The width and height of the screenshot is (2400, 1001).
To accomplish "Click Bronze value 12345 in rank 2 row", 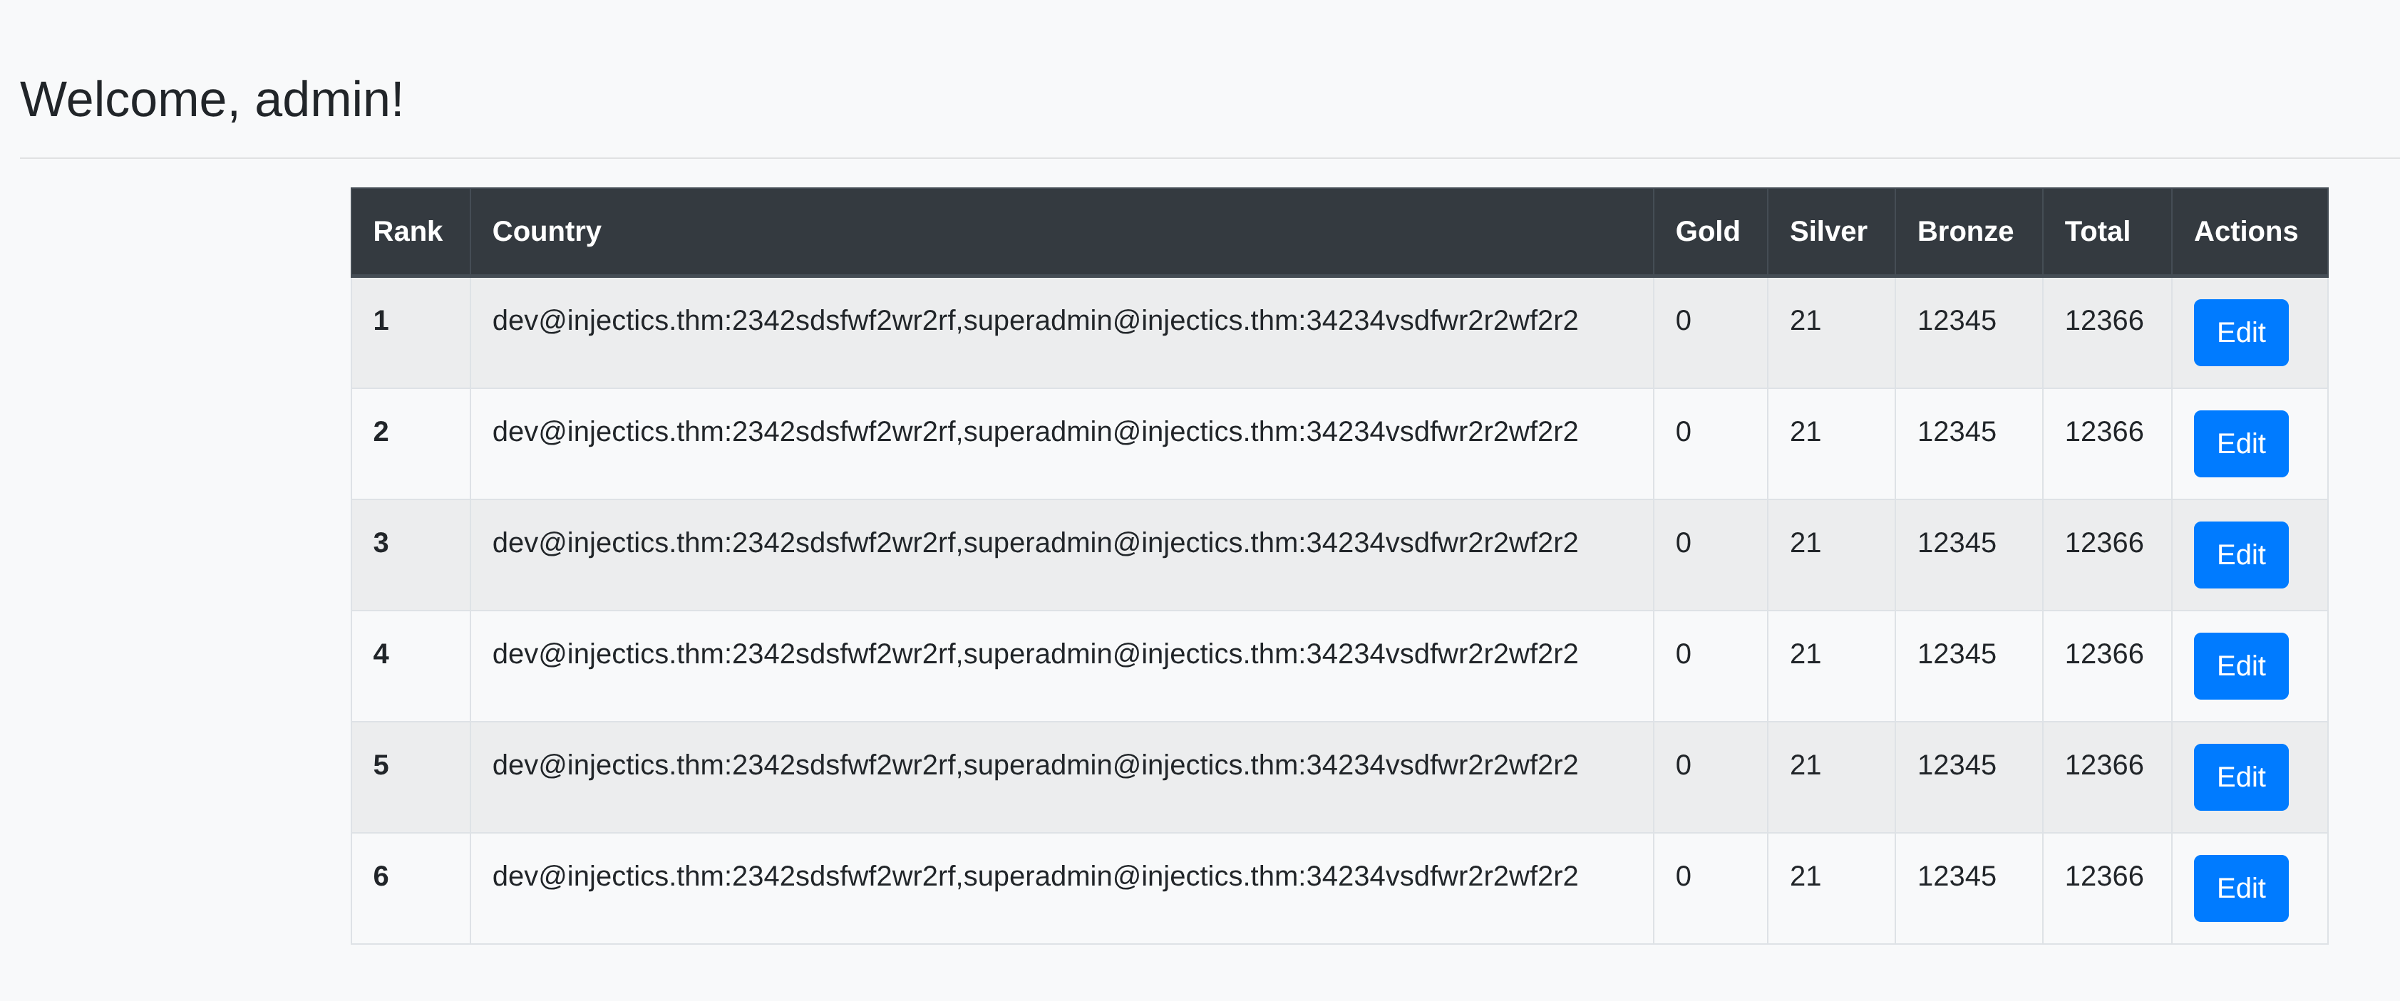I will coord(1956,431).
